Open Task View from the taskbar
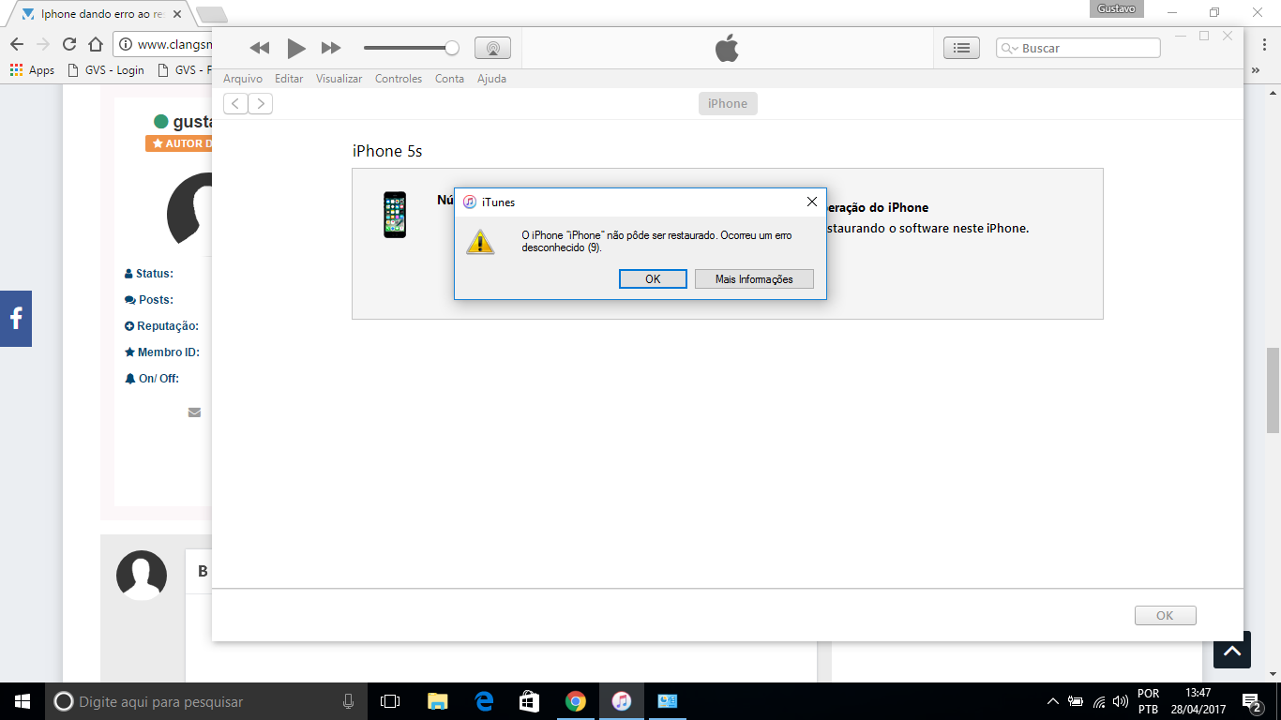 (x=390, y=701)
